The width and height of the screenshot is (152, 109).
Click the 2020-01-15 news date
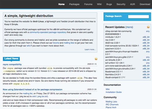coord(92,64)
